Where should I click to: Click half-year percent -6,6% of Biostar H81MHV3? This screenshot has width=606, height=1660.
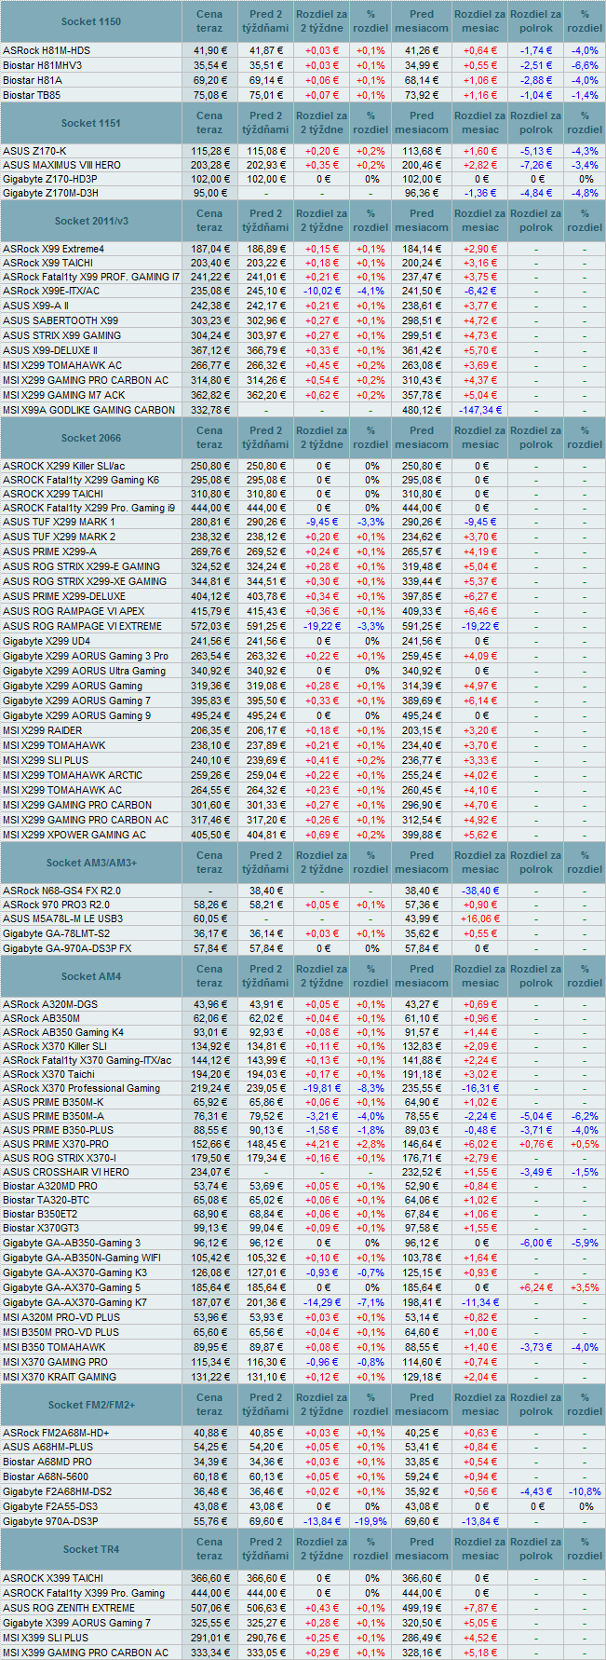(x=585, y=65)
